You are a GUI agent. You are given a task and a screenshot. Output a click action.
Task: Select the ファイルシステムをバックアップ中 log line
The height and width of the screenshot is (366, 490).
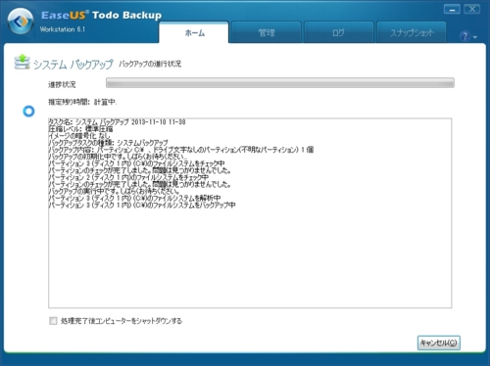point(142,206)
